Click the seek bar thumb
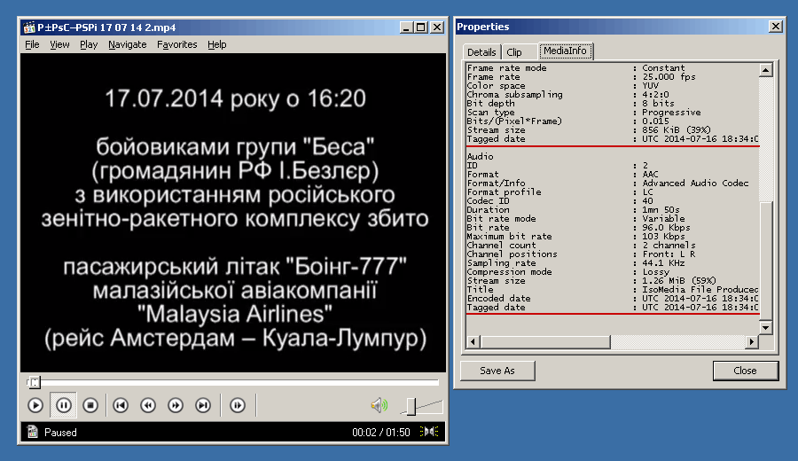Screen dimensions: 798x461 [34, 381]
